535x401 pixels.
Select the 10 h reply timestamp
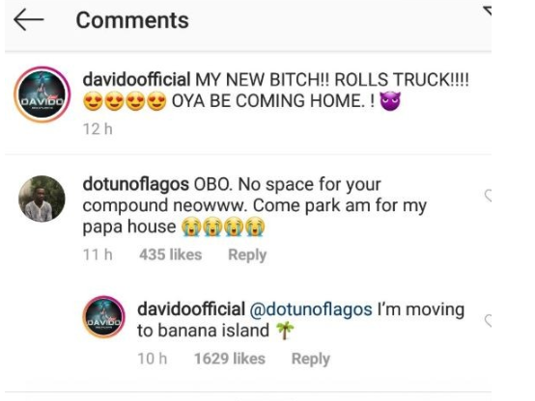pyautogui.click(x=153, y=359)
